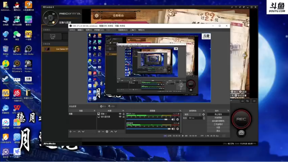Click the remove scene minus icon in OBS
The height and width of the screenshot is (162, 288).
[75, 131]
